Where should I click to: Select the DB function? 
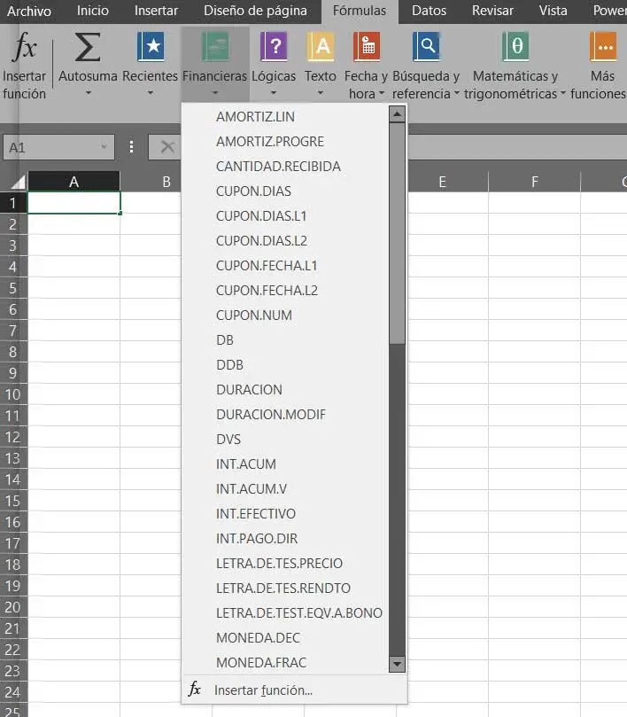pyautogui.click(x=285, y=339)
